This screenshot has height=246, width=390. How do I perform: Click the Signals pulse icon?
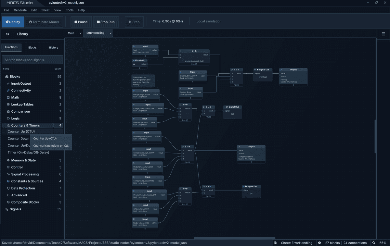[7, 209]
